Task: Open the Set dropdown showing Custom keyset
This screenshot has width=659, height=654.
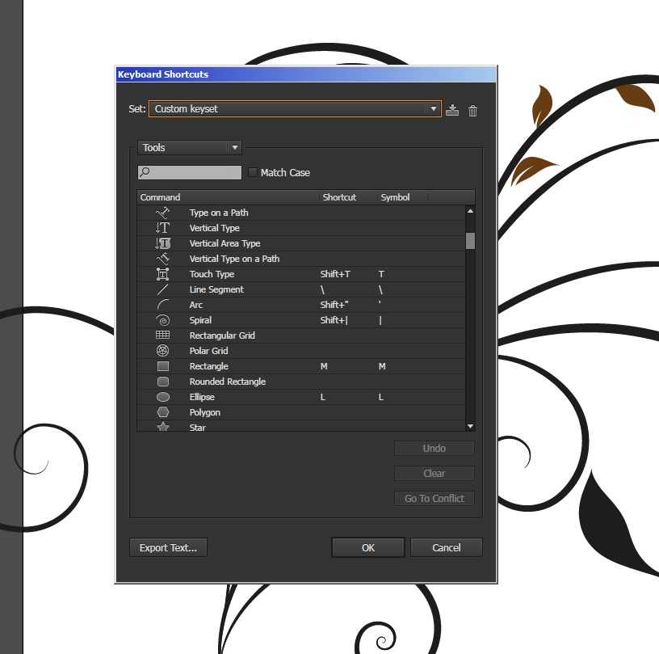Action: [295, 109]
